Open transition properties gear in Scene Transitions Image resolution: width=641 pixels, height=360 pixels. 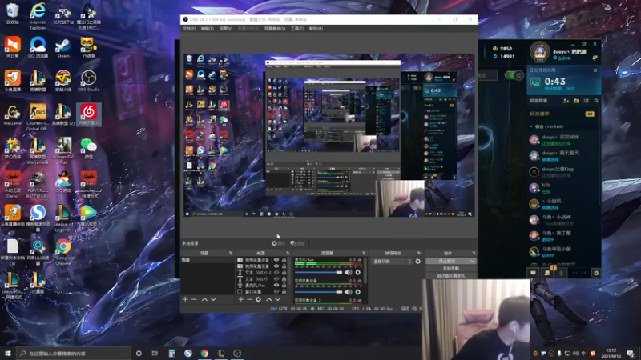point(417,262)
